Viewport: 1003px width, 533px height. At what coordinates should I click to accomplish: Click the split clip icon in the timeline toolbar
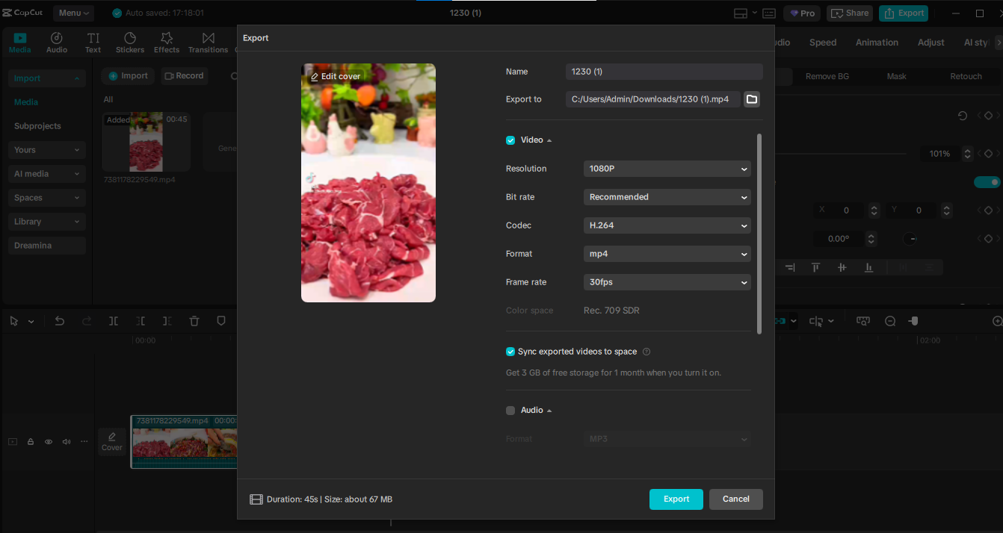tap(114, 321)
